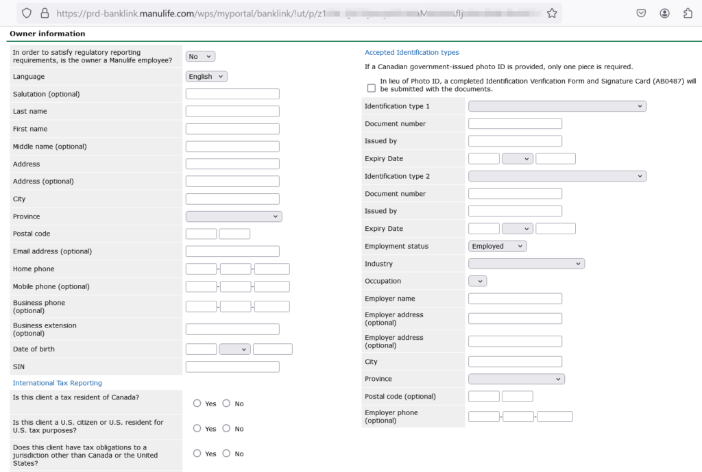Expand the Identification type 1 dropdown

click(557, 106)
